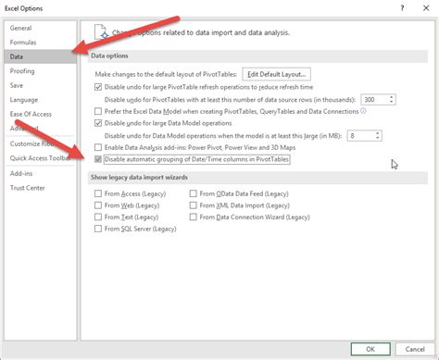Enable Data Analysis add-ins checkbox
The width and height of the screenshot is (439, 360).
click(x=98, y=147)
